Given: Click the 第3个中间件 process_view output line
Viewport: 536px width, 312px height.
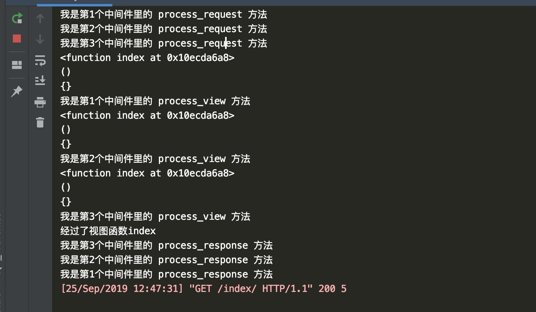Looking at the screenshot, I should point(155,217).
